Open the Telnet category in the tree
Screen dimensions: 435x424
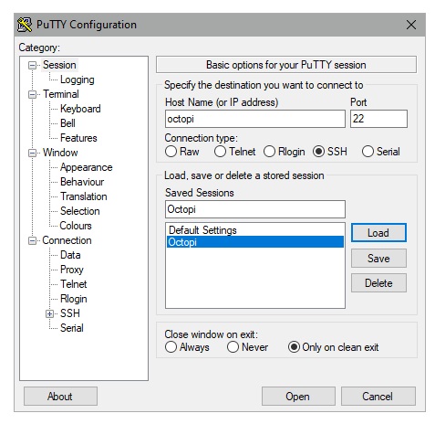click(x=74, y=284)
